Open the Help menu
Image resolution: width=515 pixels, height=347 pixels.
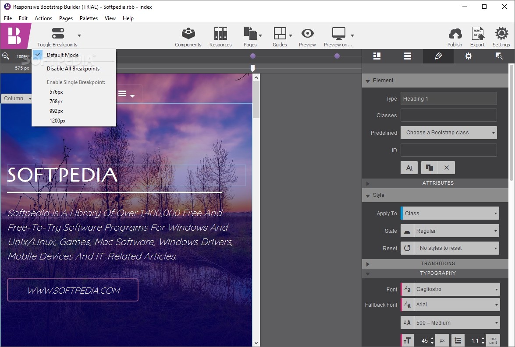tap(128, 18)
